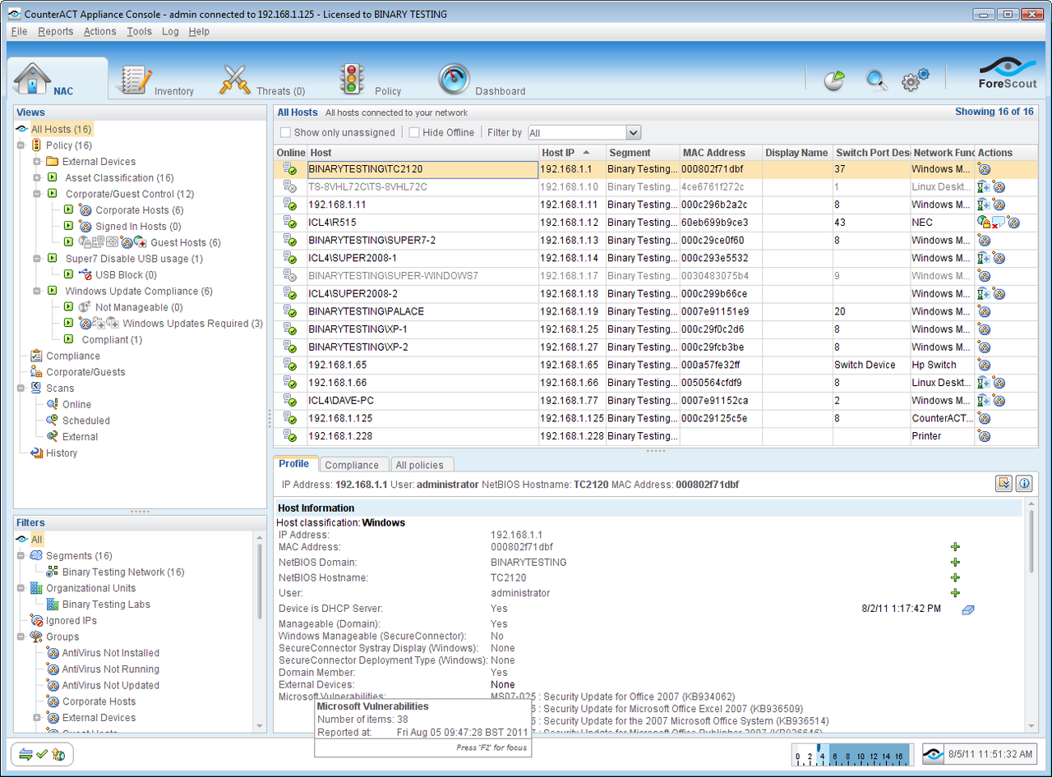The image size is (1052, 777).
Task: Sort by the Host IP column header
Action: 572,153
